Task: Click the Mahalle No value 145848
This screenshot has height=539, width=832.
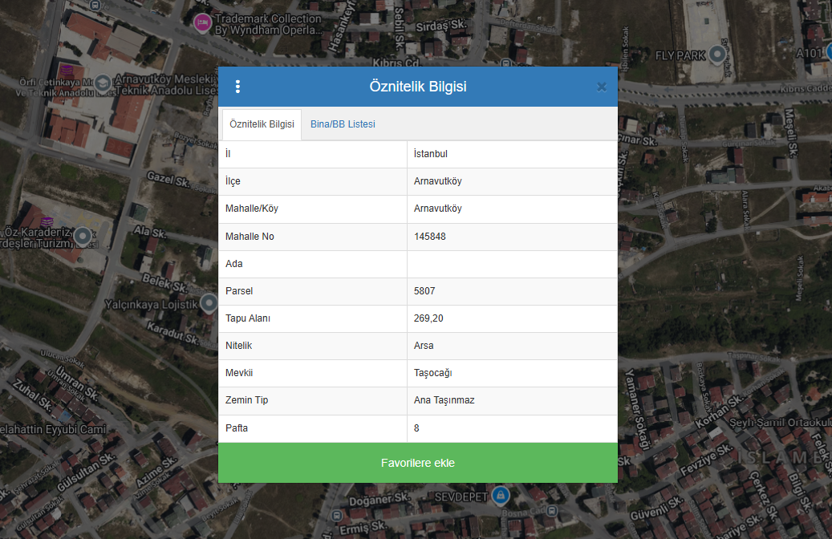Action: pyautogui.click(x=512, y=237)
